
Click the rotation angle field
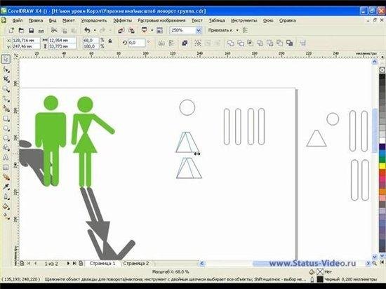(x=136, y=43)
